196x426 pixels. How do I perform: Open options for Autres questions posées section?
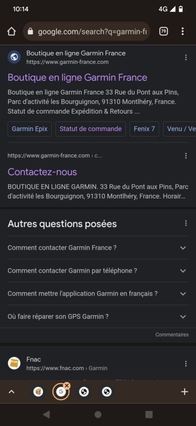[186, 223]
